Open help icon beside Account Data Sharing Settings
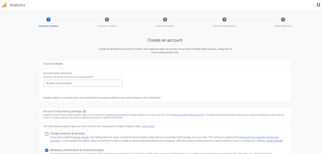 click(x=84, y=111)
